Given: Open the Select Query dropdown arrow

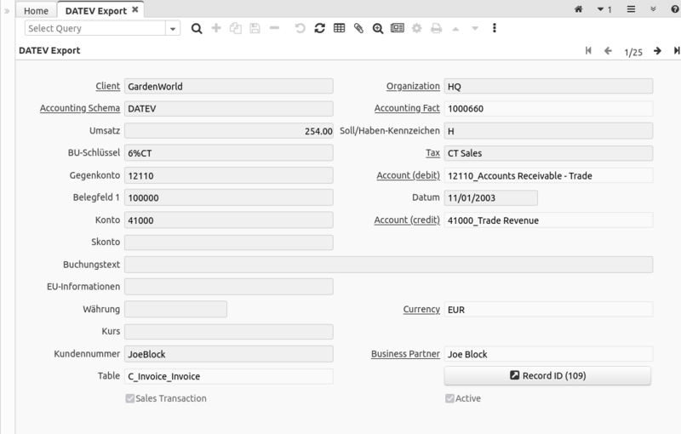Looking at the screenshot, I should (x=174, y=28).
